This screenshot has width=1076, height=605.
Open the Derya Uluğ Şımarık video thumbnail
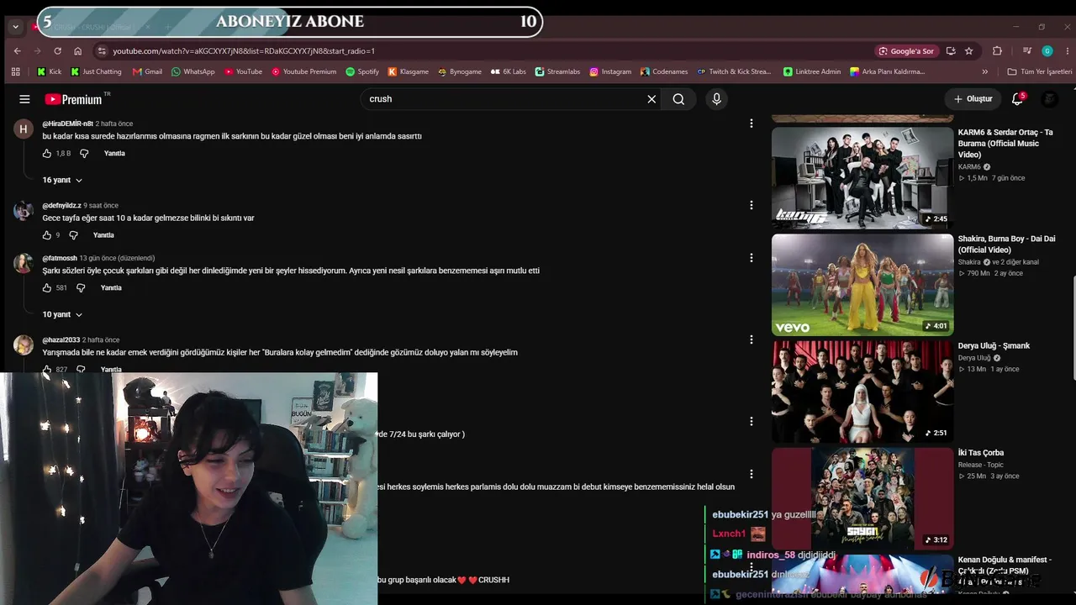pos(862,392)
